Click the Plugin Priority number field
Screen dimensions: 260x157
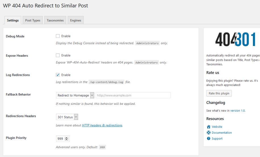click(x=63, y=139)
